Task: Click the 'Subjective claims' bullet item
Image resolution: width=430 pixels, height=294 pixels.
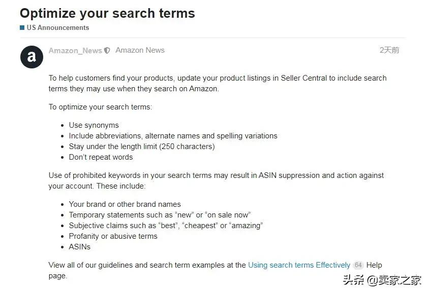Action: pyautogui.click(x=166, y=226)
